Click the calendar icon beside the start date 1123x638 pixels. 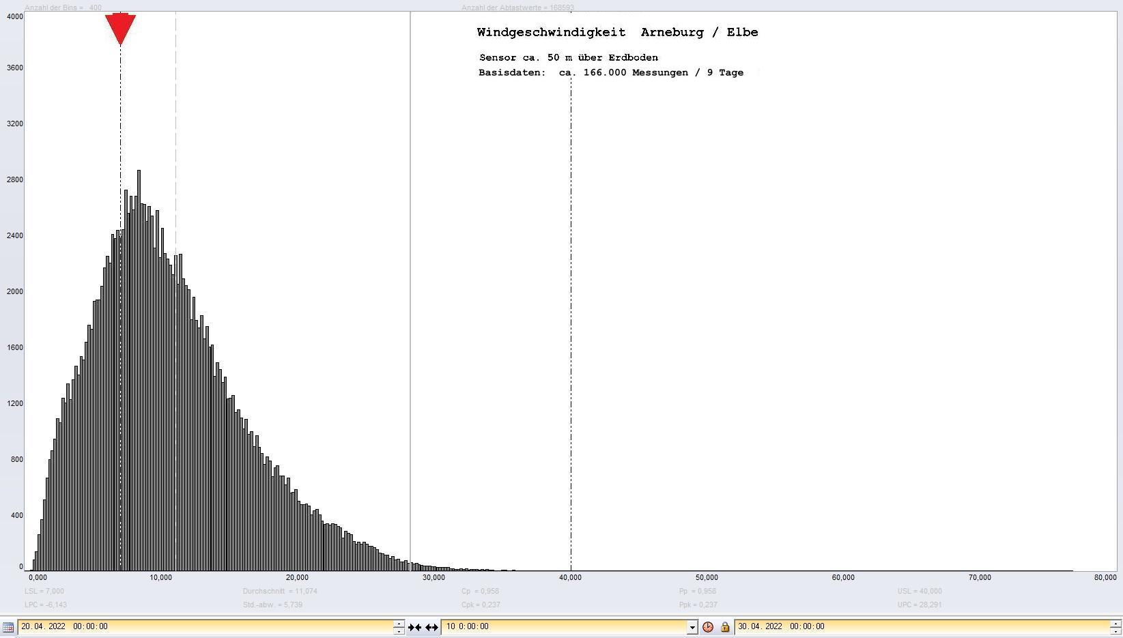[8, 627]
